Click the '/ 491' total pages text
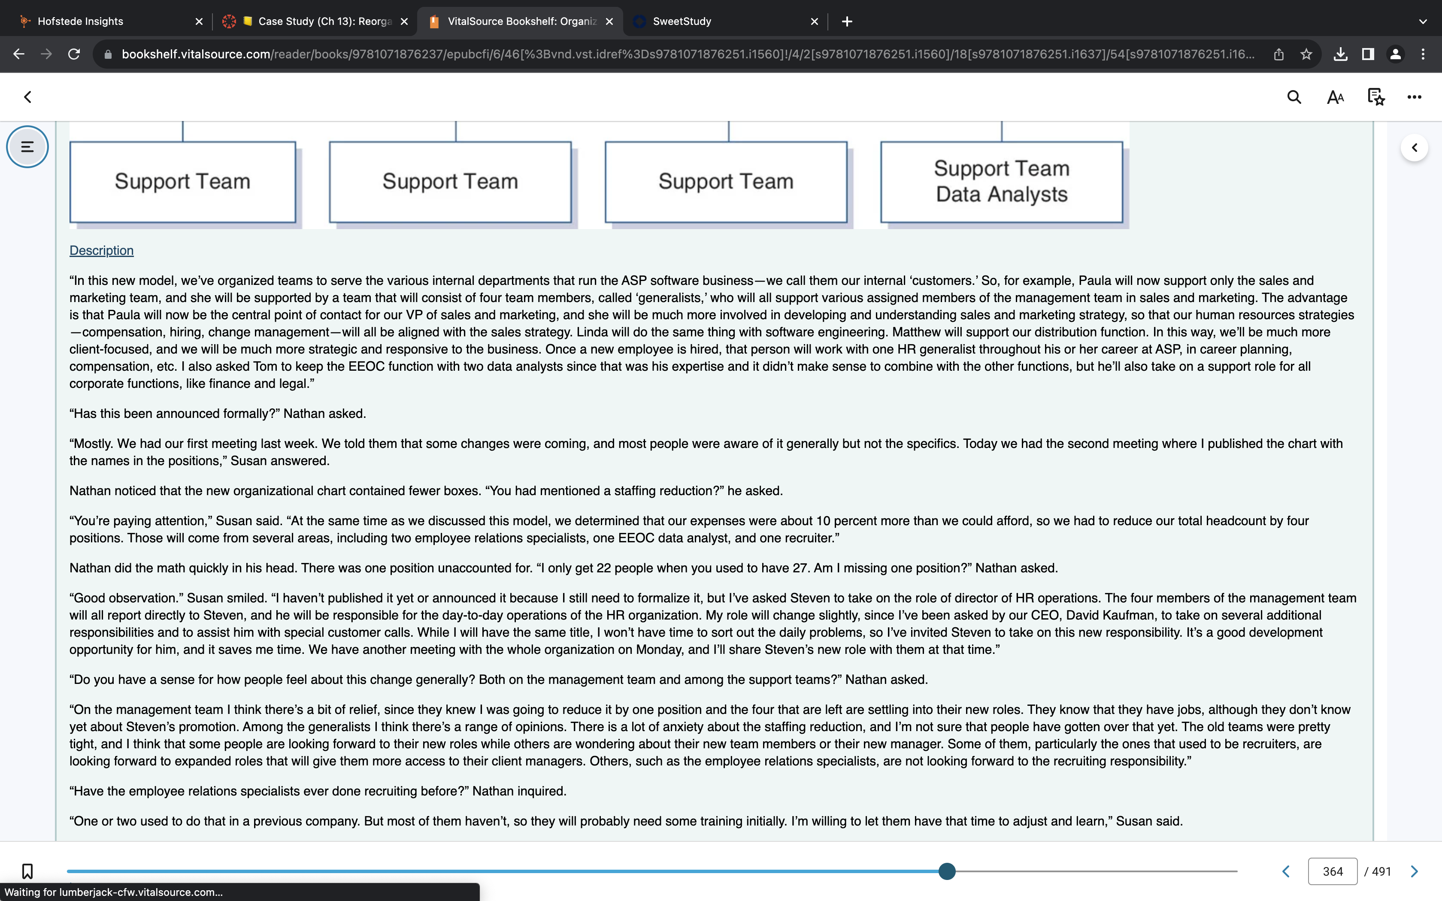The image size is (1442, 901). (1377, 871)
